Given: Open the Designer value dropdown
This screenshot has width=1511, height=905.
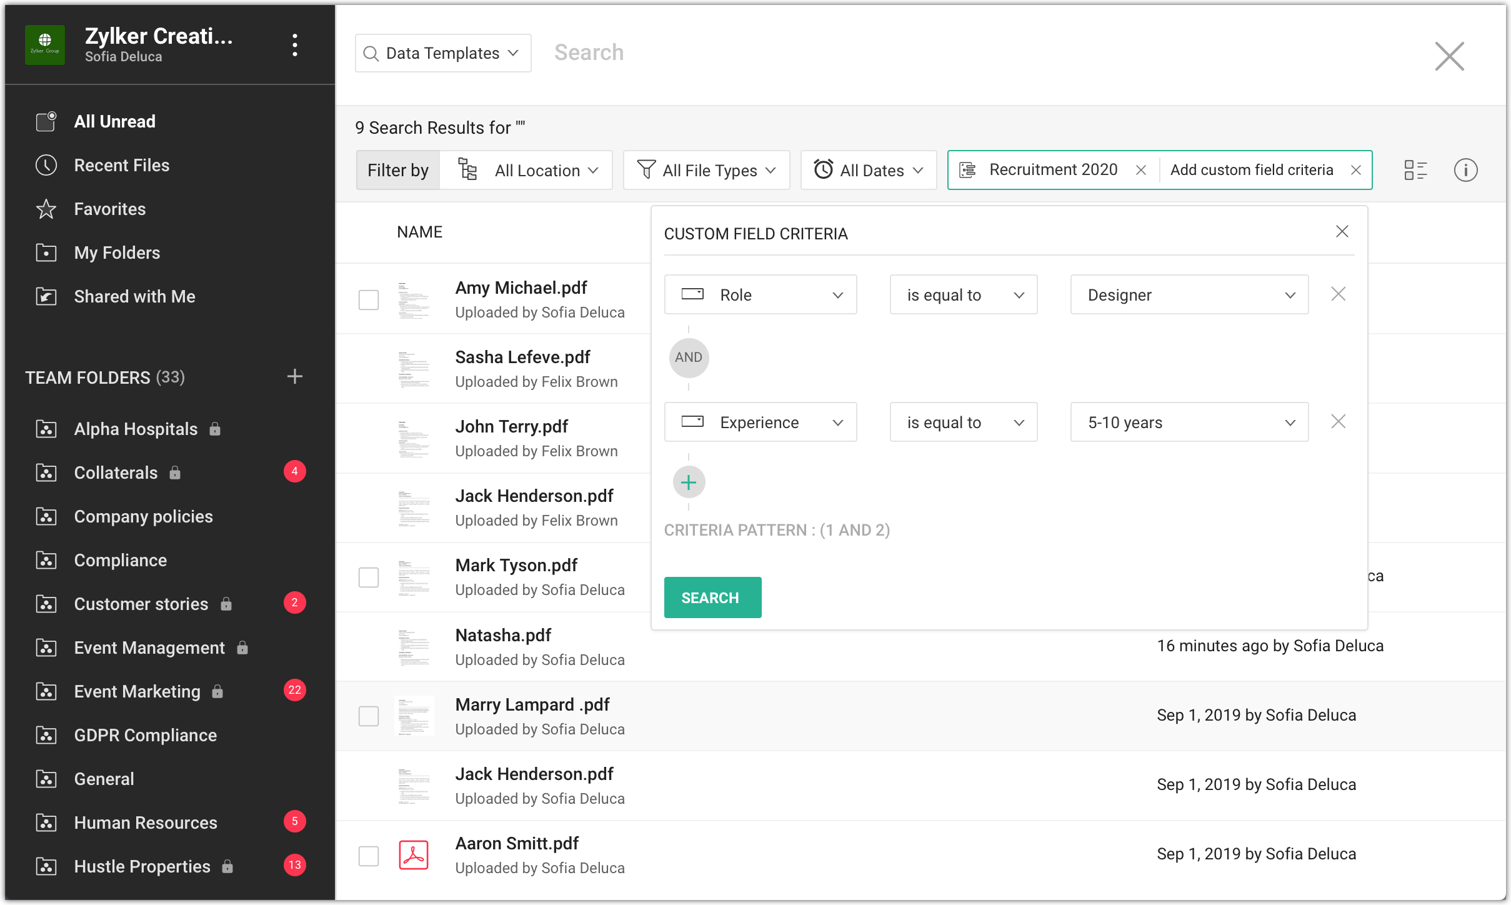Looking at the screenshot, I should 1189,295.
